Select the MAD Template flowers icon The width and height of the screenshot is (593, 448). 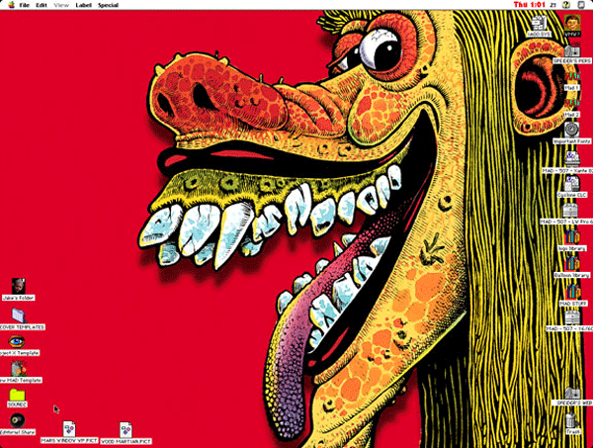[19, 368]
